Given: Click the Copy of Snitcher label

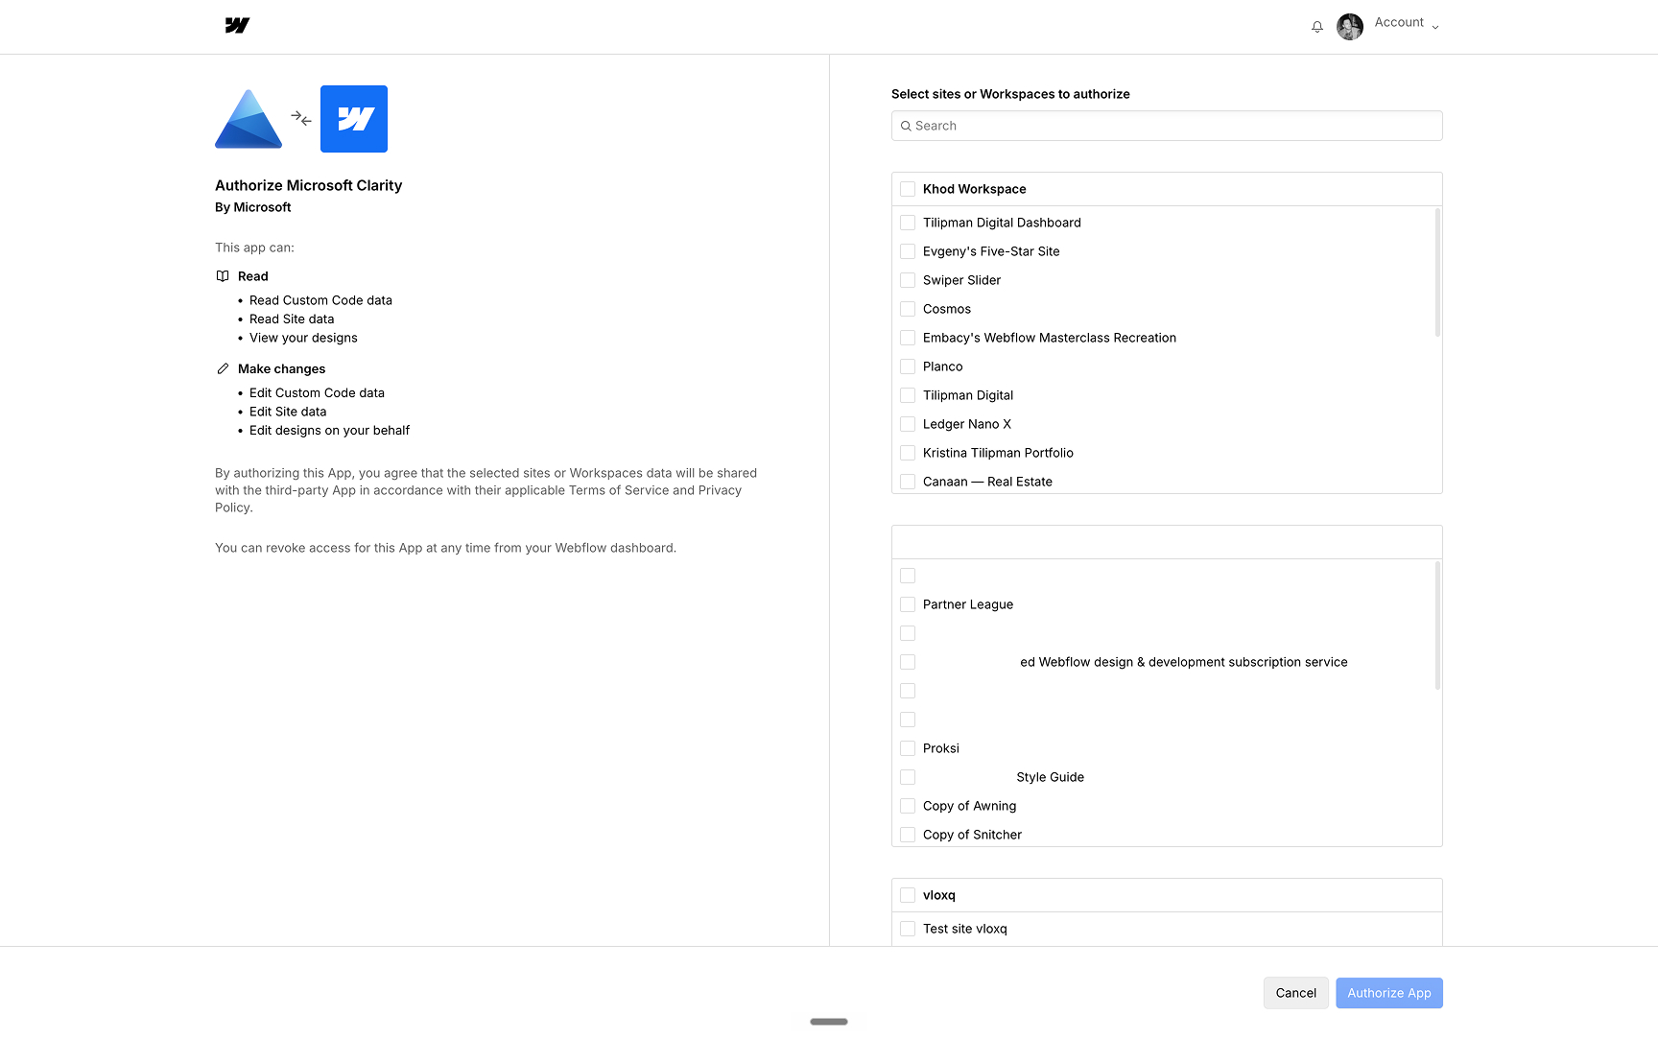Looking at the screenshot, I should [x=972, y=835].
